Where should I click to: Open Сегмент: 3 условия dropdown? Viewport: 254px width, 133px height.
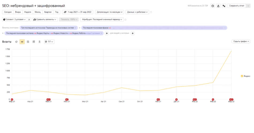14,19
